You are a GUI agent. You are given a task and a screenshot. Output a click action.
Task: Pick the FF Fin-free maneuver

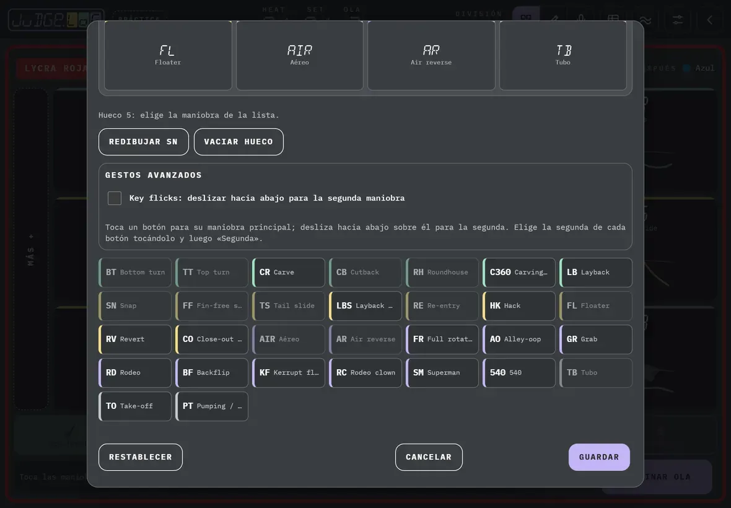[212, 306]
